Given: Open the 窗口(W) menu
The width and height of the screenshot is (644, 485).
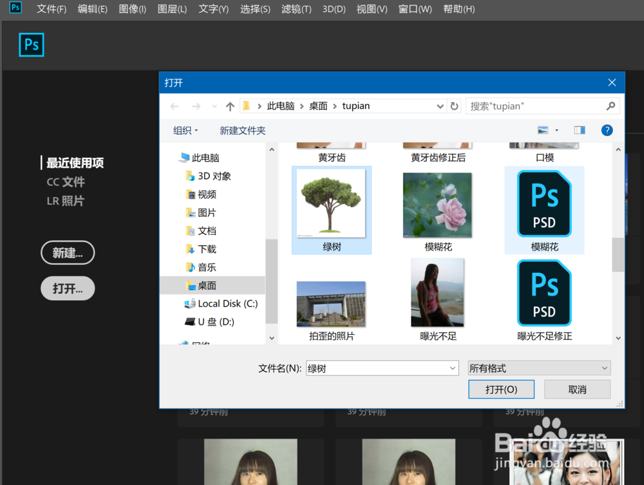Looking at the screenshot, I should click(415, 9).
